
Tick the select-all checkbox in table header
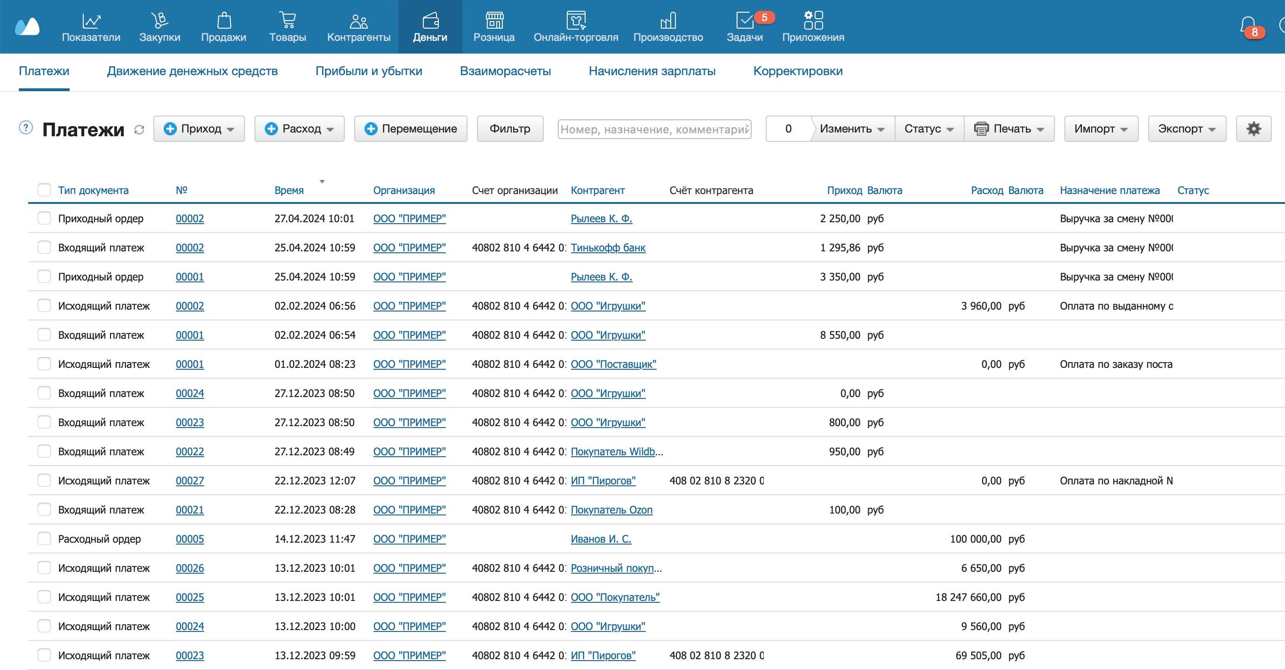coord(44,190)
